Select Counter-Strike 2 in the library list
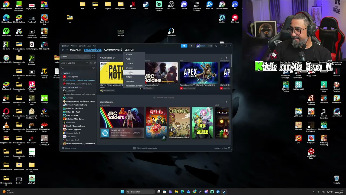The width and height of the screenshot is (346, 195). click(73, 133)
